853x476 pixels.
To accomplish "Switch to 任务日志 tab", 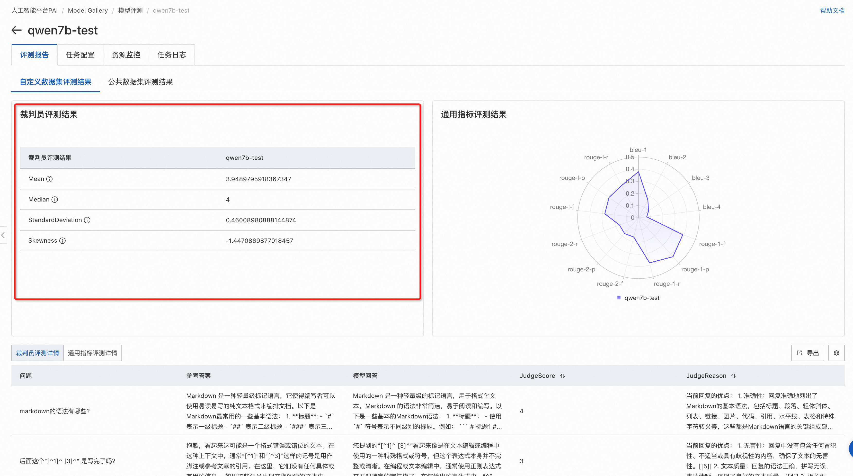I will [x=172, y=55].
